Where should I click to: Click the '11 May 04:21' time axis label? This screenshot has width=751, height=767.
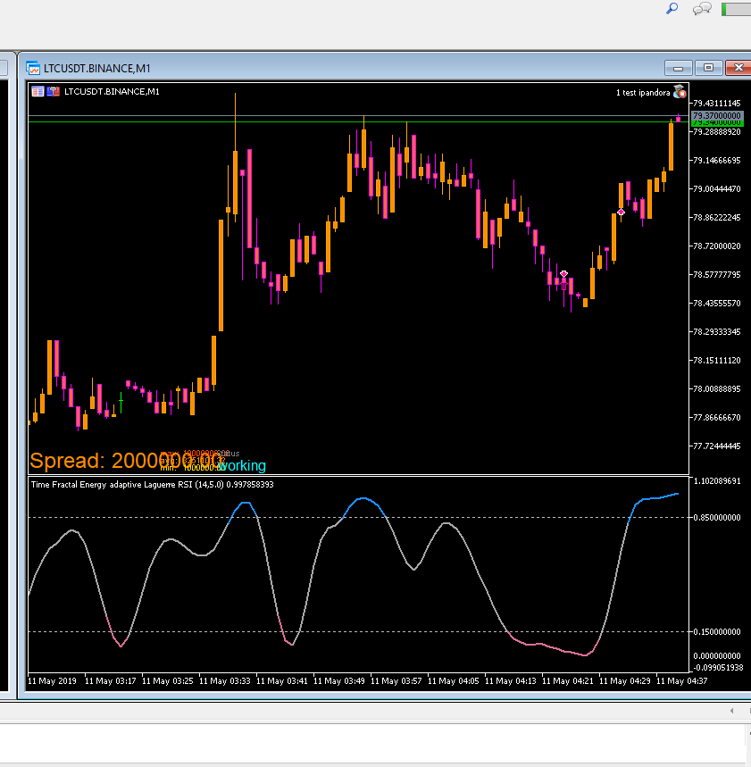click(568, 681)
